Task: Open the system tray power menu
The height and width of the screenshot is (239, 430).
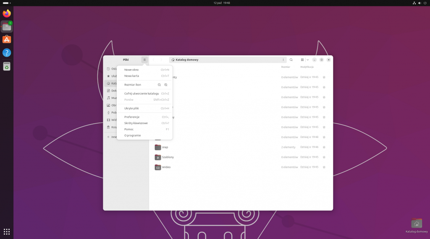Action: point(425,3)
